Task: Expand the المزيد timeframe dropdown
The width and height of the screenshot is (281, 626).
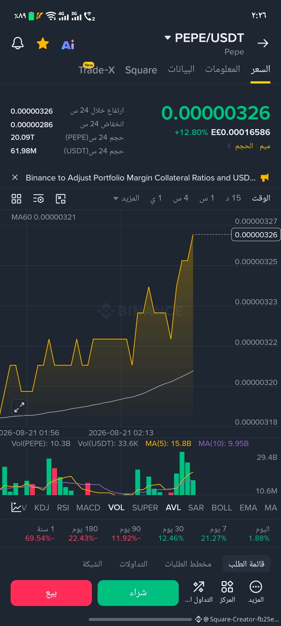Action: click(x=126, y=198)
